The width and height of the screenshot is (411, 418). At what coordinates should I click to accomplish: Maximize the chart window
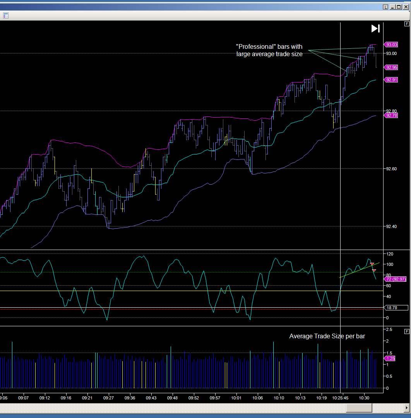coord(399,7)
